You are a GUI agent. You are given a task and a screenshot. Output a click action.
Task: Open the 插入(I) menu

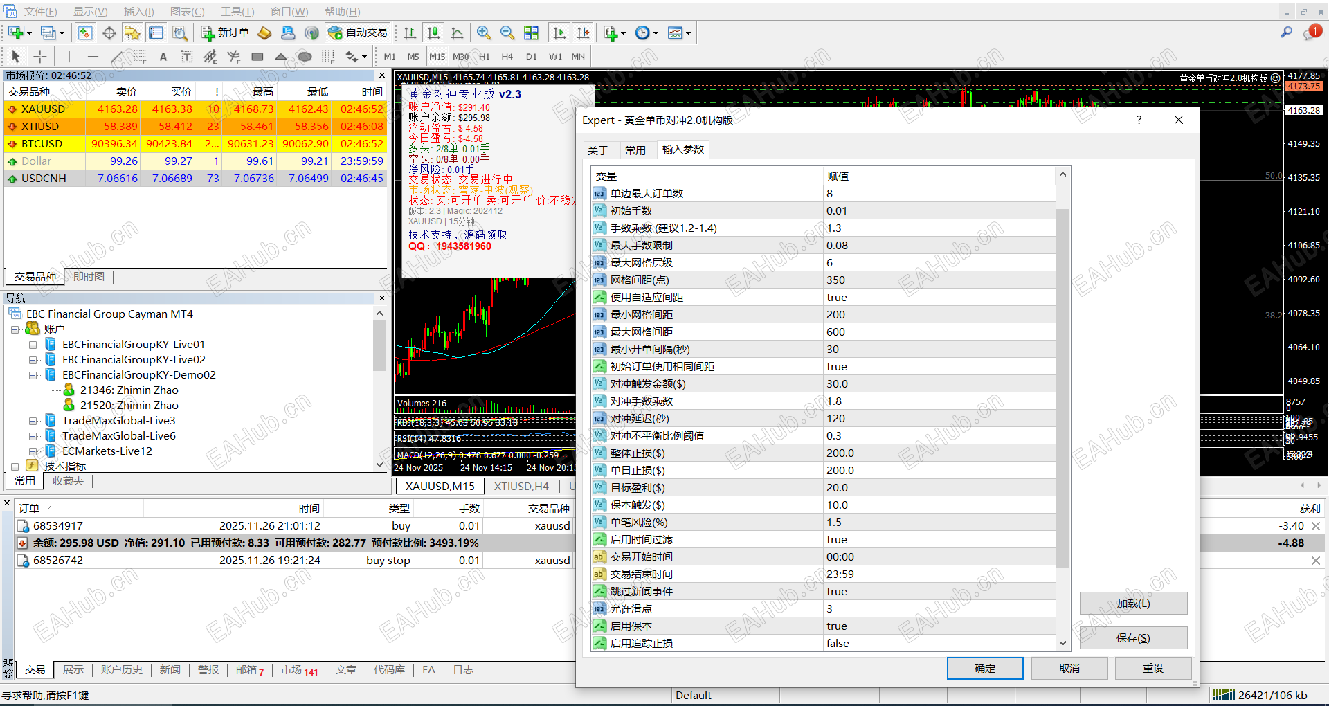pyautogui.click(x=137, y=11)
